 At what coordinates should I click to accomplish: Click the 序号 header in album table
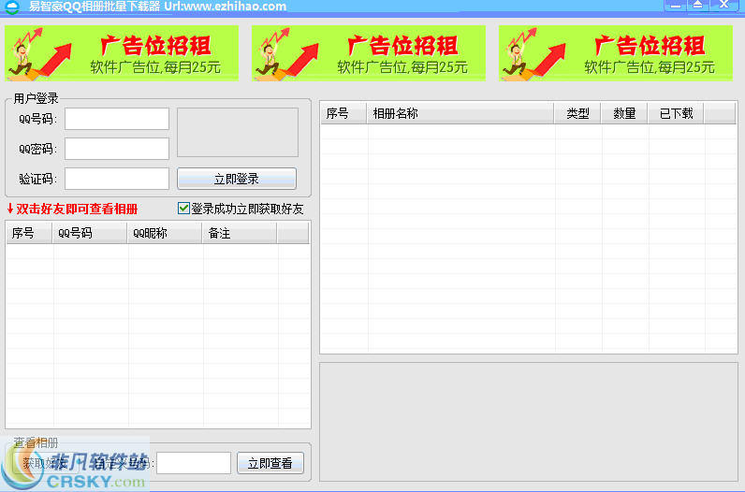tap(343, 113)
